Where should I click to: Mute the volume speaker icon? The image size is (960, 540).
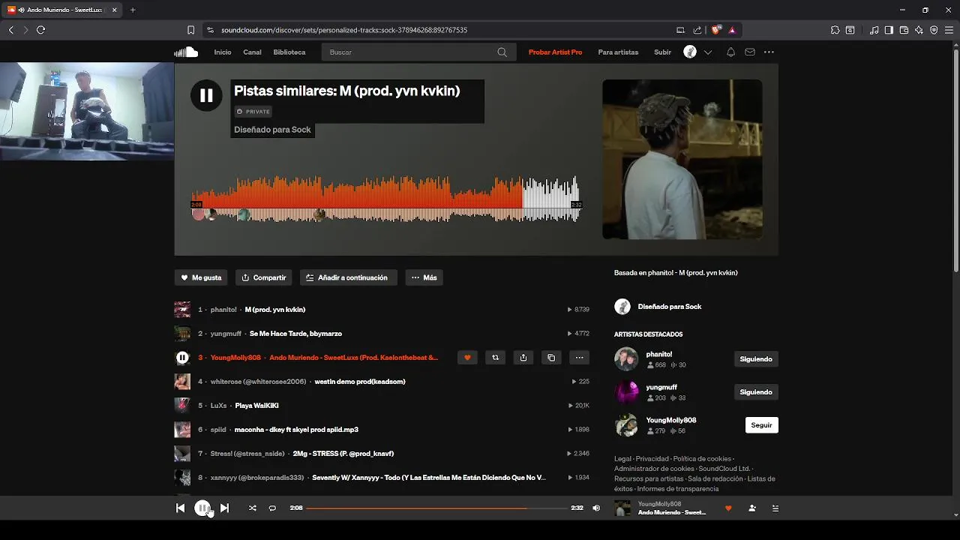(x=596, y=508)
